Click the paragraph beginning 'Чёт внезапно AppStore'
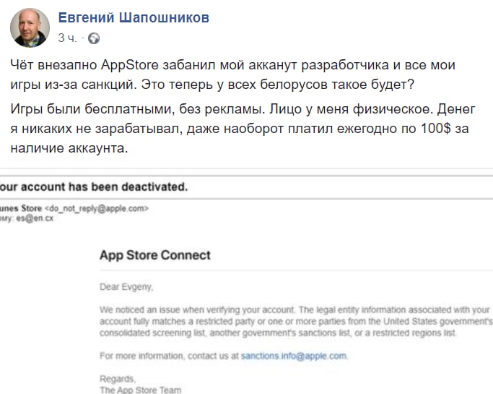 click(232, 74)
